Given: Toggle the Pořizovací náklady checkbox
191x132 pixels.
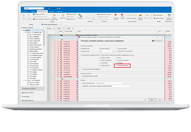Looking at the screenshot, I should pos(117,60).
